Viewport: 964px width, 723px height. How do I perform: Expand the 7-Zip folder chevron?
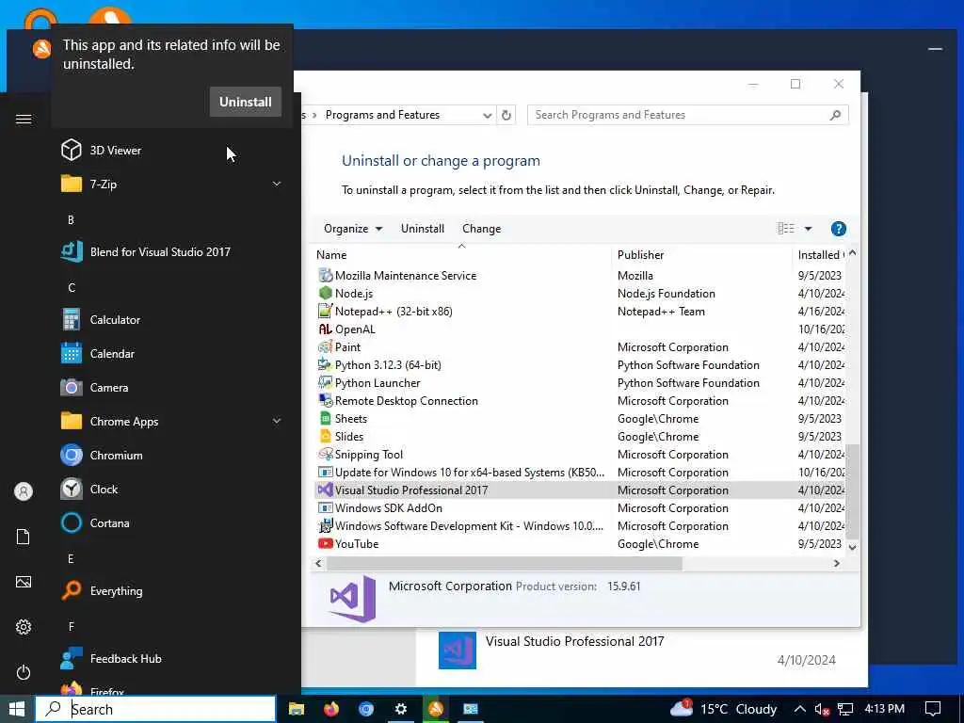pyautogui.click(x=277, y=184)
